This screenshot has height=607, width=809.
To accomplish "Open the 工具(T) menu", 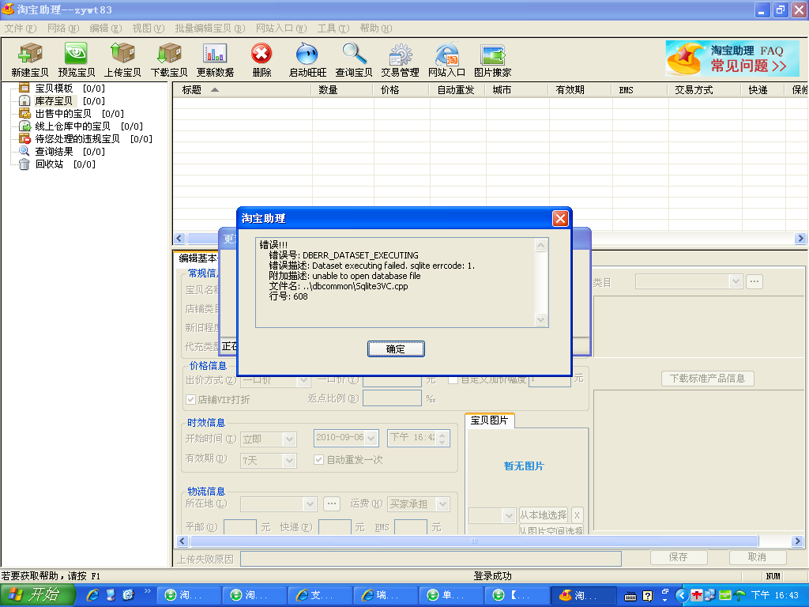I will click(333, 28).
